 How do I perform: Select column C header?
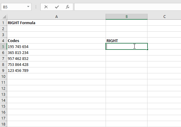164,17
